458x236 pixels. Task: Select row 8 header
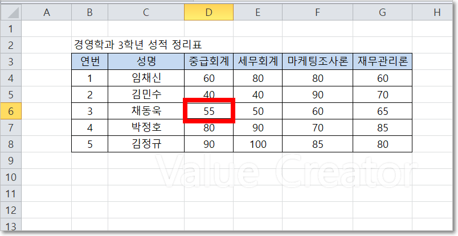coord(11,144)
